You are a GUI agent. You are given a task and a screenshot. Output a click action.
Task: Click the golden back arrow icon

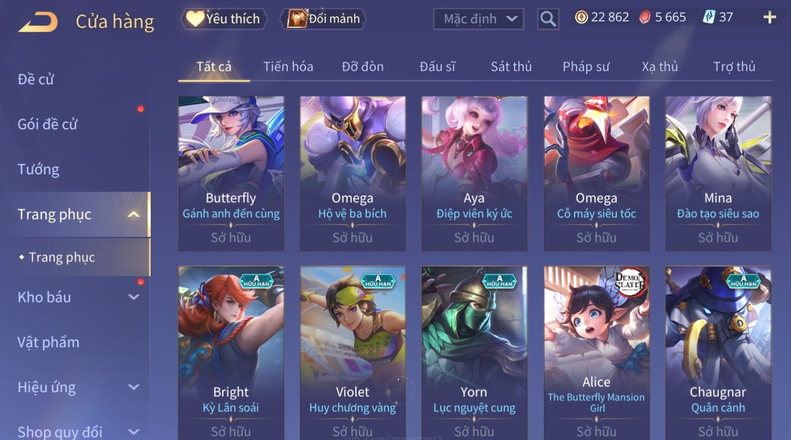point(38,22)
